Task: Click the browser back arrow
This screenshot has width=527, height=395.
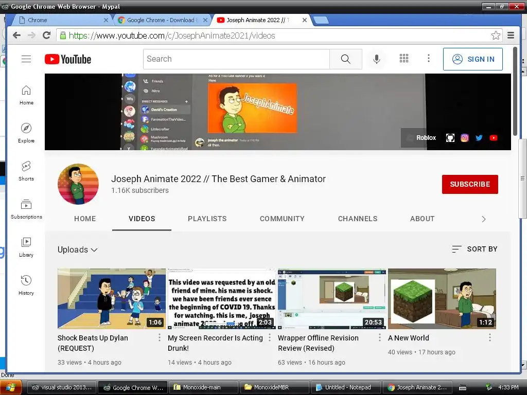Action: 16,35
